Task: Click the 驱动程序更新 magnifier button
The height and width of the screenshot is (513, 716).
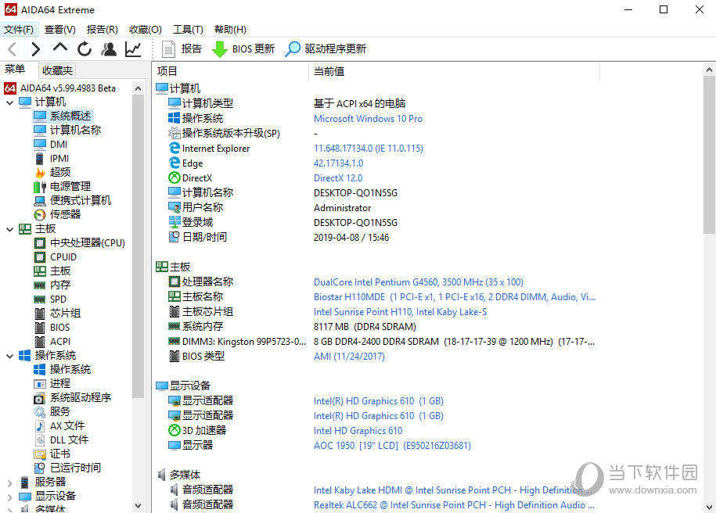Action: coord(326,48)
